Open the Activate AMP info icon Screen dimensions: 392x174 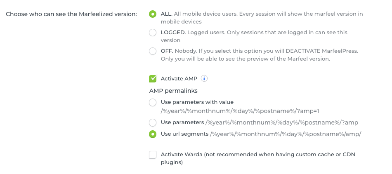pos(204,79)
